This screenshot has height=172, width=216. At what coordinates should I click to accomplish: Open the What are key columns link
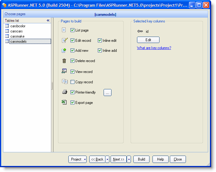coord(154,48)
